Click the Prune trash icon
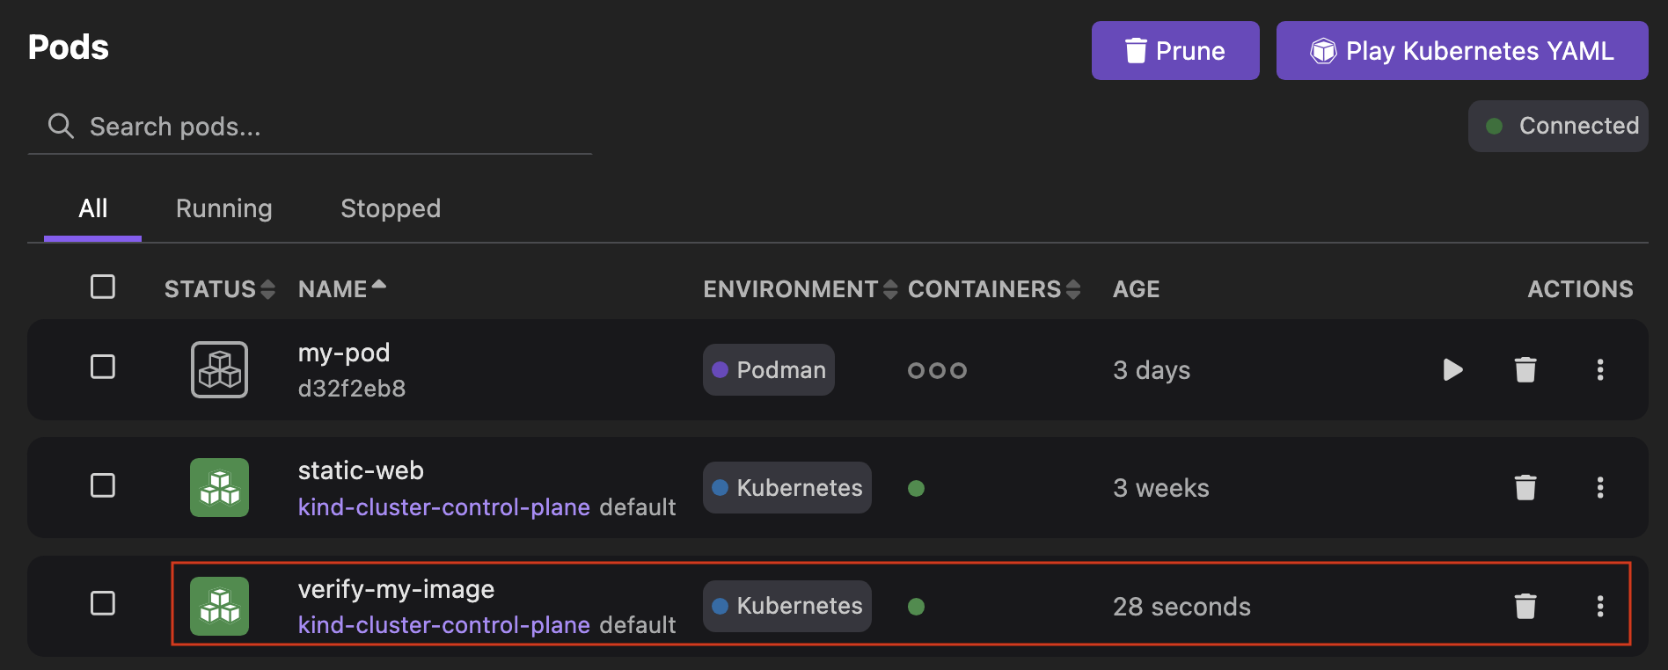 (1138, 50)
